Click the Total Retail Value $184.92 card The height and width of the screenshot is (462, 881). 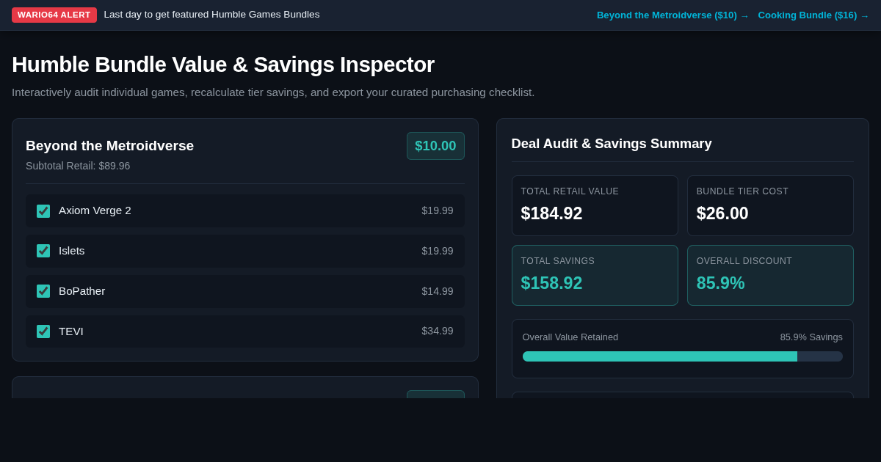tap(595, 206)
